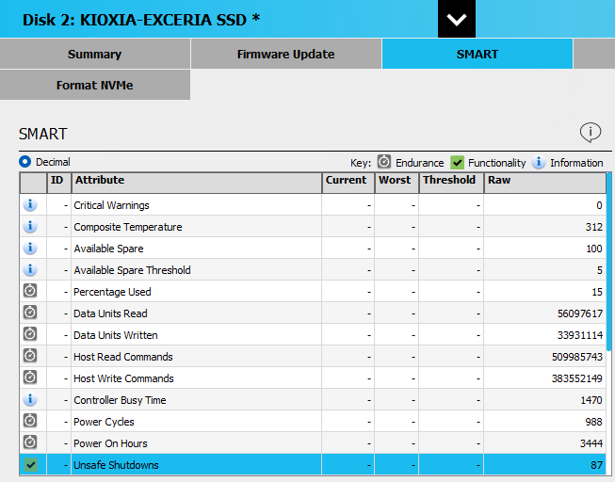Click the Raw column header
Image resolution: width=615 pixels, height=482 pixels.
pyautogui.click(x=545, y=183)
